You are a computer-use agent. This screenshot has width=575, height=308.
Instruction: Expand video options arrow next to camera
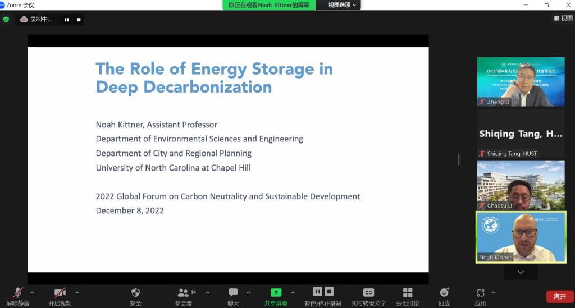click(x=77, y=292)
